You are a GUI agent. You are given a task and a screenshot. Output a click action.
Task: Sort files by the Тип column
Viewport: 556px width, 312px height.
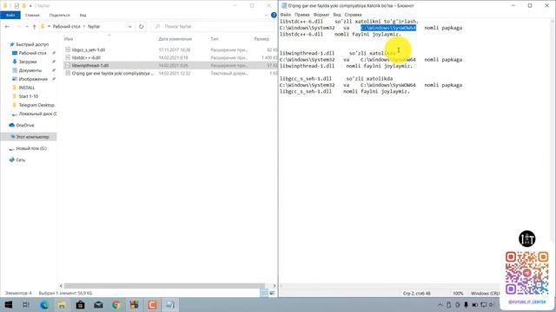coord(215,39)
